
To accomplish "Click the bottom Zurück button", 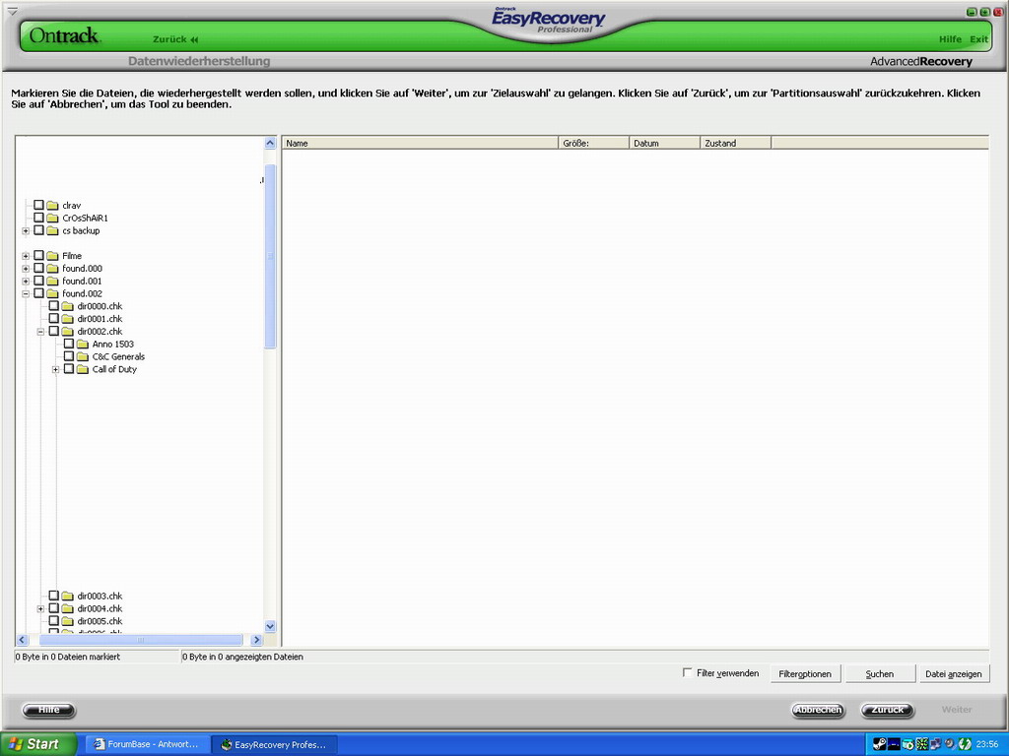I will tap(888, 710).
